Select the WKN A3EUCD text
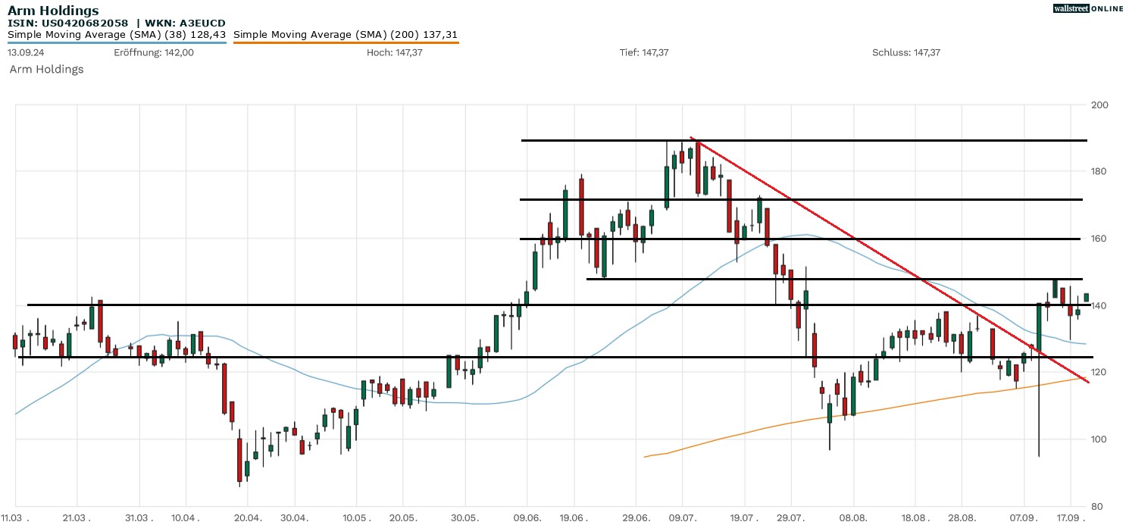This screenshot has height=522, width=1129. tap(184, 23)
